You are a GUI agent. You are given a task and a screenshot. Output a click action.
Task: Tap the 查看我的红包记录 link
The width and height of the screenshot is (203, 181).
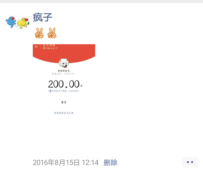click(64, 113)
